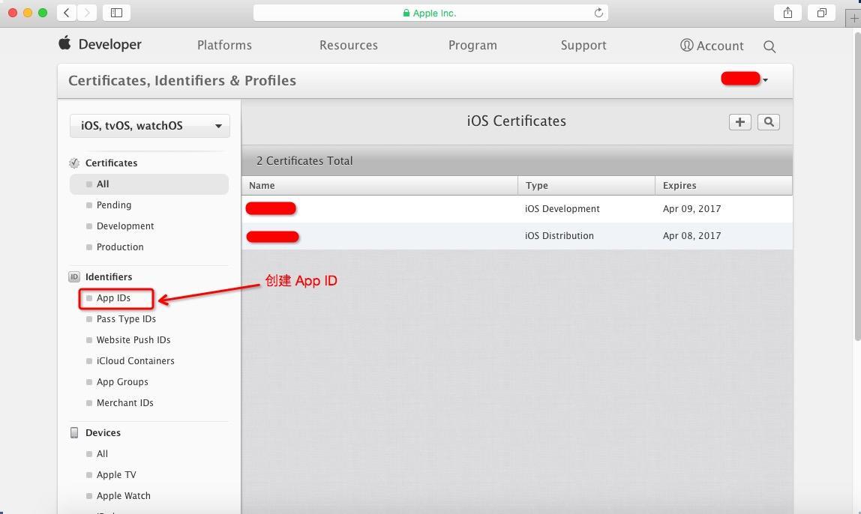Click the Certificates section heading
The image size is (861, 514).
click(x=112, y=163)
